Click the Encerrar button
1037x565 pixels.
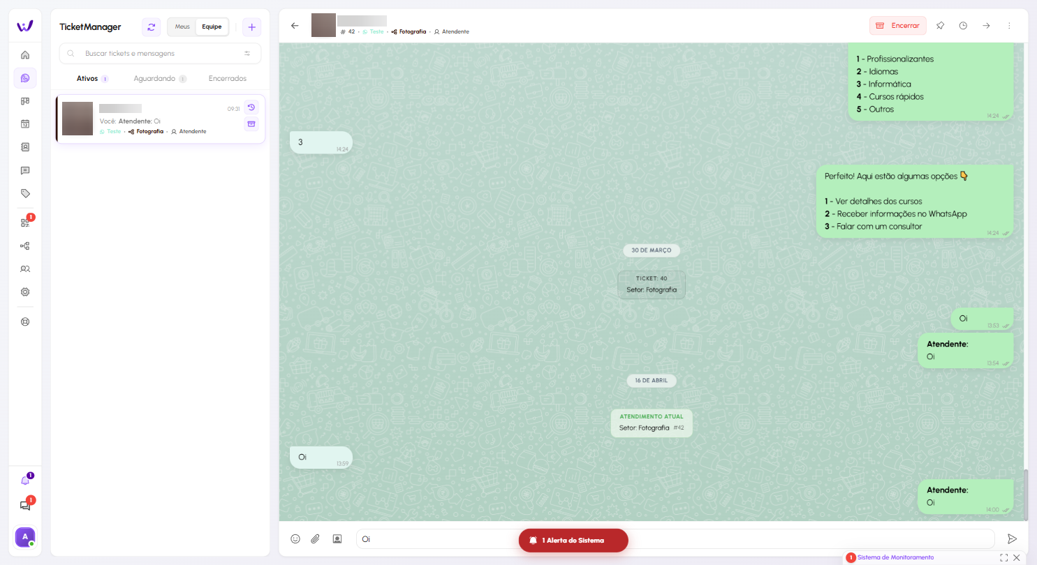point(897,26)
